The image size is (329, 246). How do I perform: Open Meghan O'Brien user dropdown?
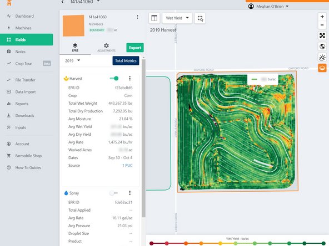[x=268, y=6]
